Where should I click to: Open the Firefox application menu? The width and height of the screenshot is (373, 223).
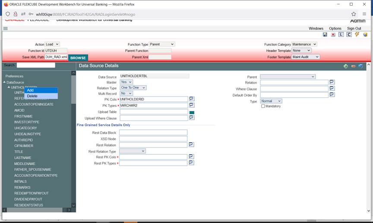(x=364, y=14)
